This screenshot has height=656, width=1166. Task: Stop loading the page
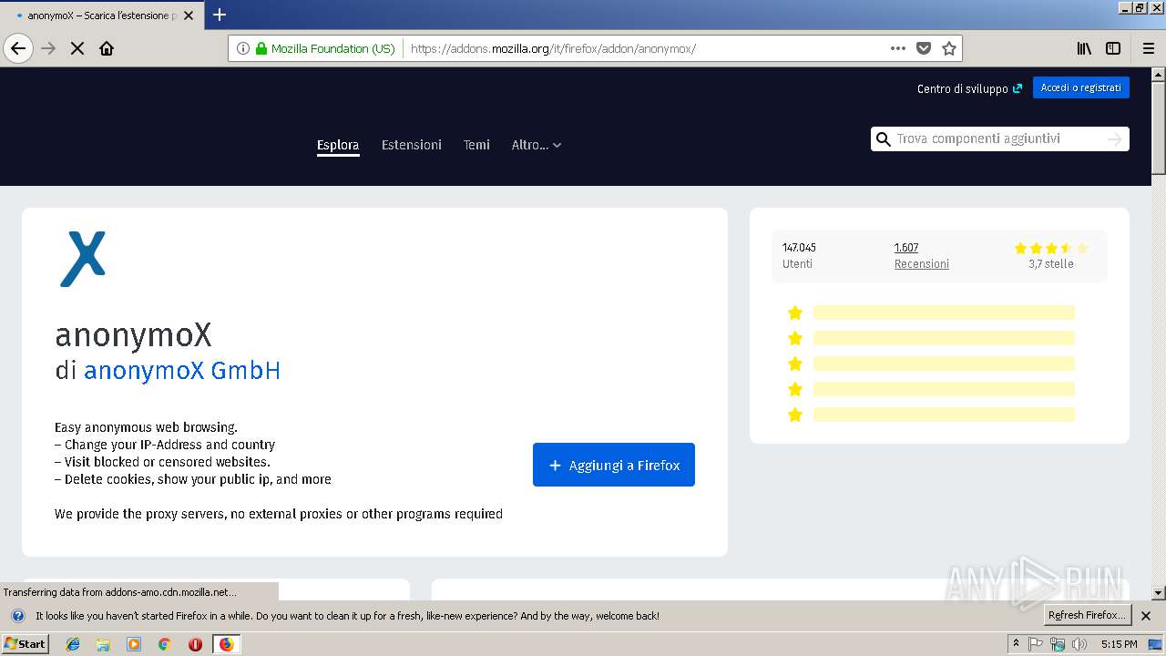[77, 48]
